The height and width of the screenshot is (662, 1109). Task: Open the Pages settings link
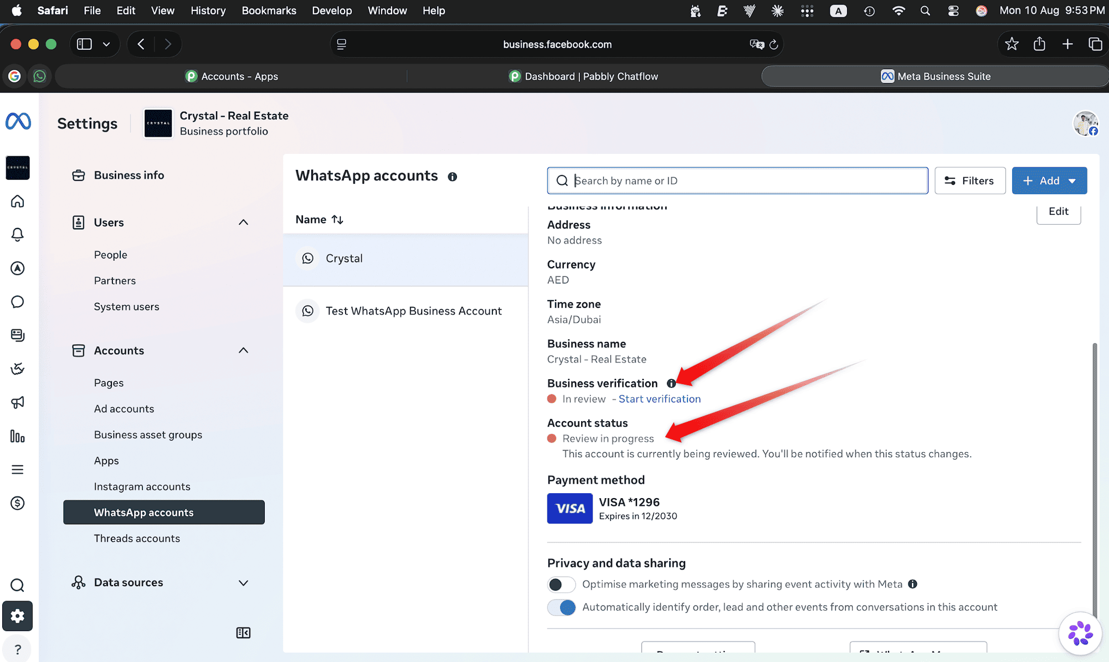click(x=109, y=383)
